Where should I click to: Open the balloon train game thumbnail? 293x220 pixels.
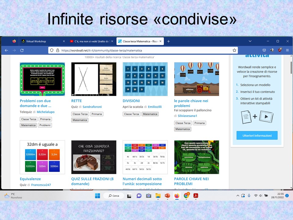pyautogui.click(x=197, y=79)
